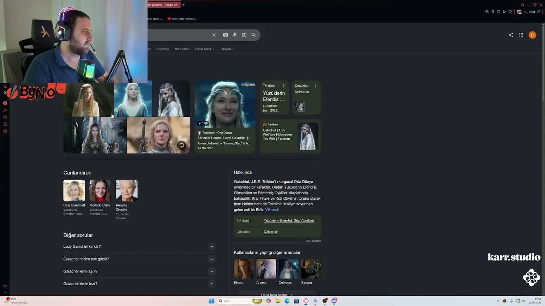Screen dimensions: 545x306
Task: Open the Opera GX browser taskbar icon
Action: 306,301
